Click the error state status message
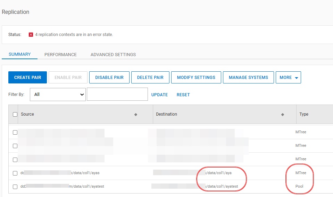The width and height of the screenshot is (333, 197). (74, 35)
